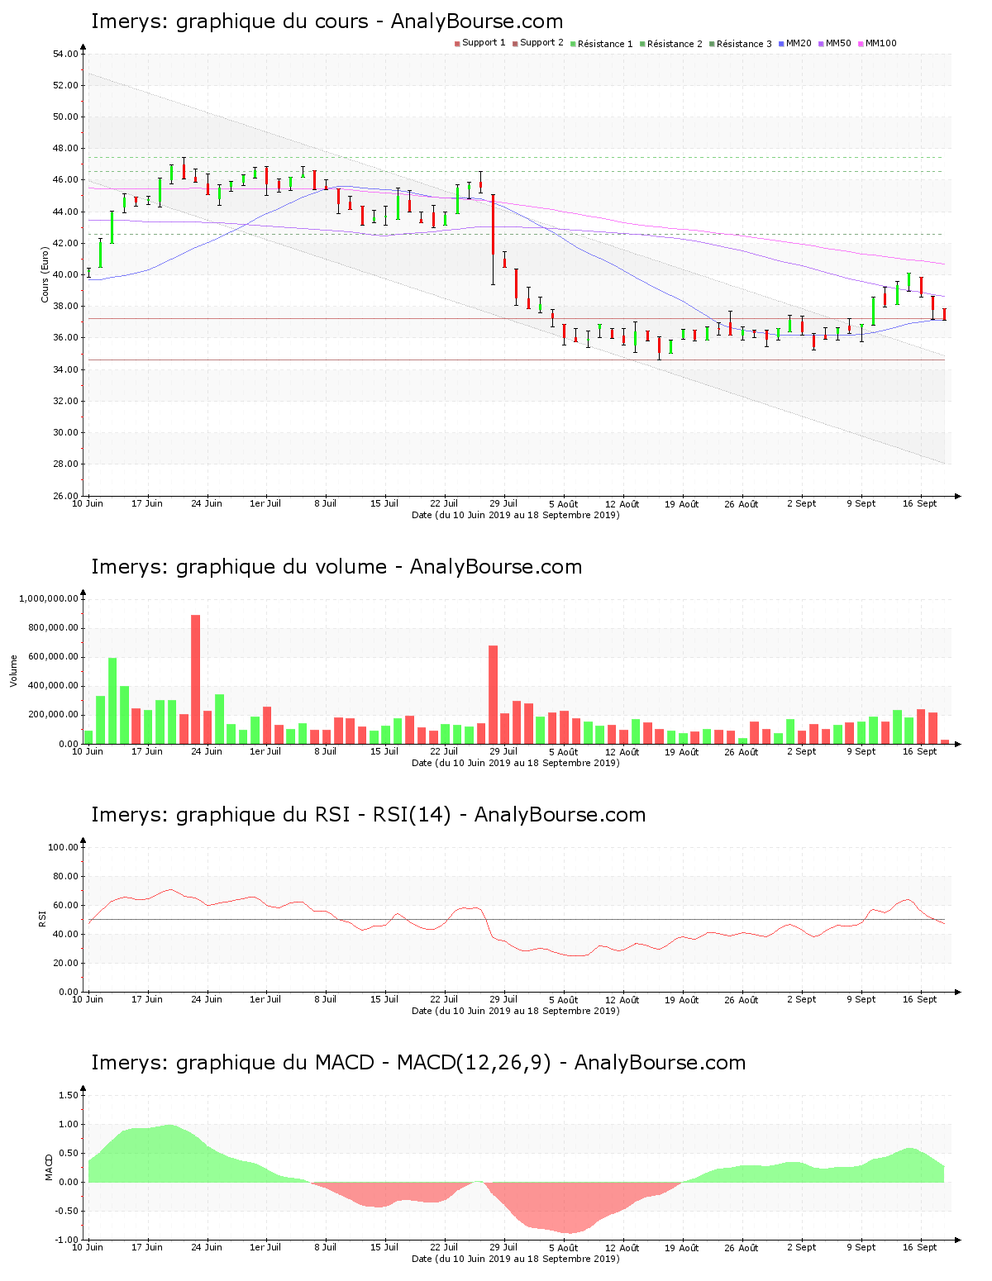The image size is (992, 1281).
Task: Click the '1.50' label on the MACD axis
Action: coord(69,1095)
